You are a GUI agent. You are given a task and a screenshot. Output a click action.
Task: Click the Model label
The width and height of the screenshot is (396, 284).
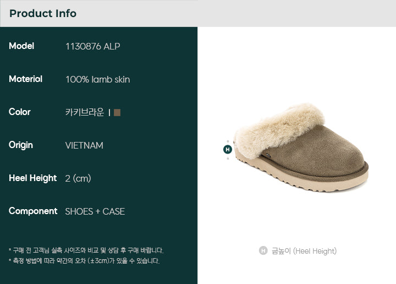(21, 46)
